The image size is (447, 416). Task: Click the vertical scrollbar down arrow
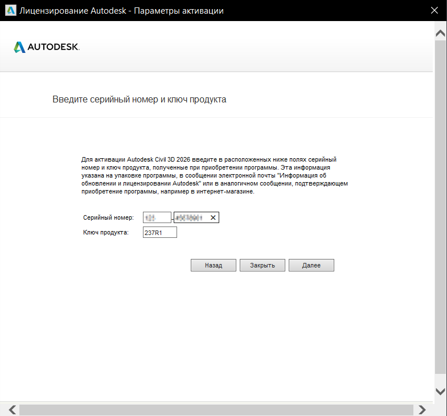click(x=440, y=391)
